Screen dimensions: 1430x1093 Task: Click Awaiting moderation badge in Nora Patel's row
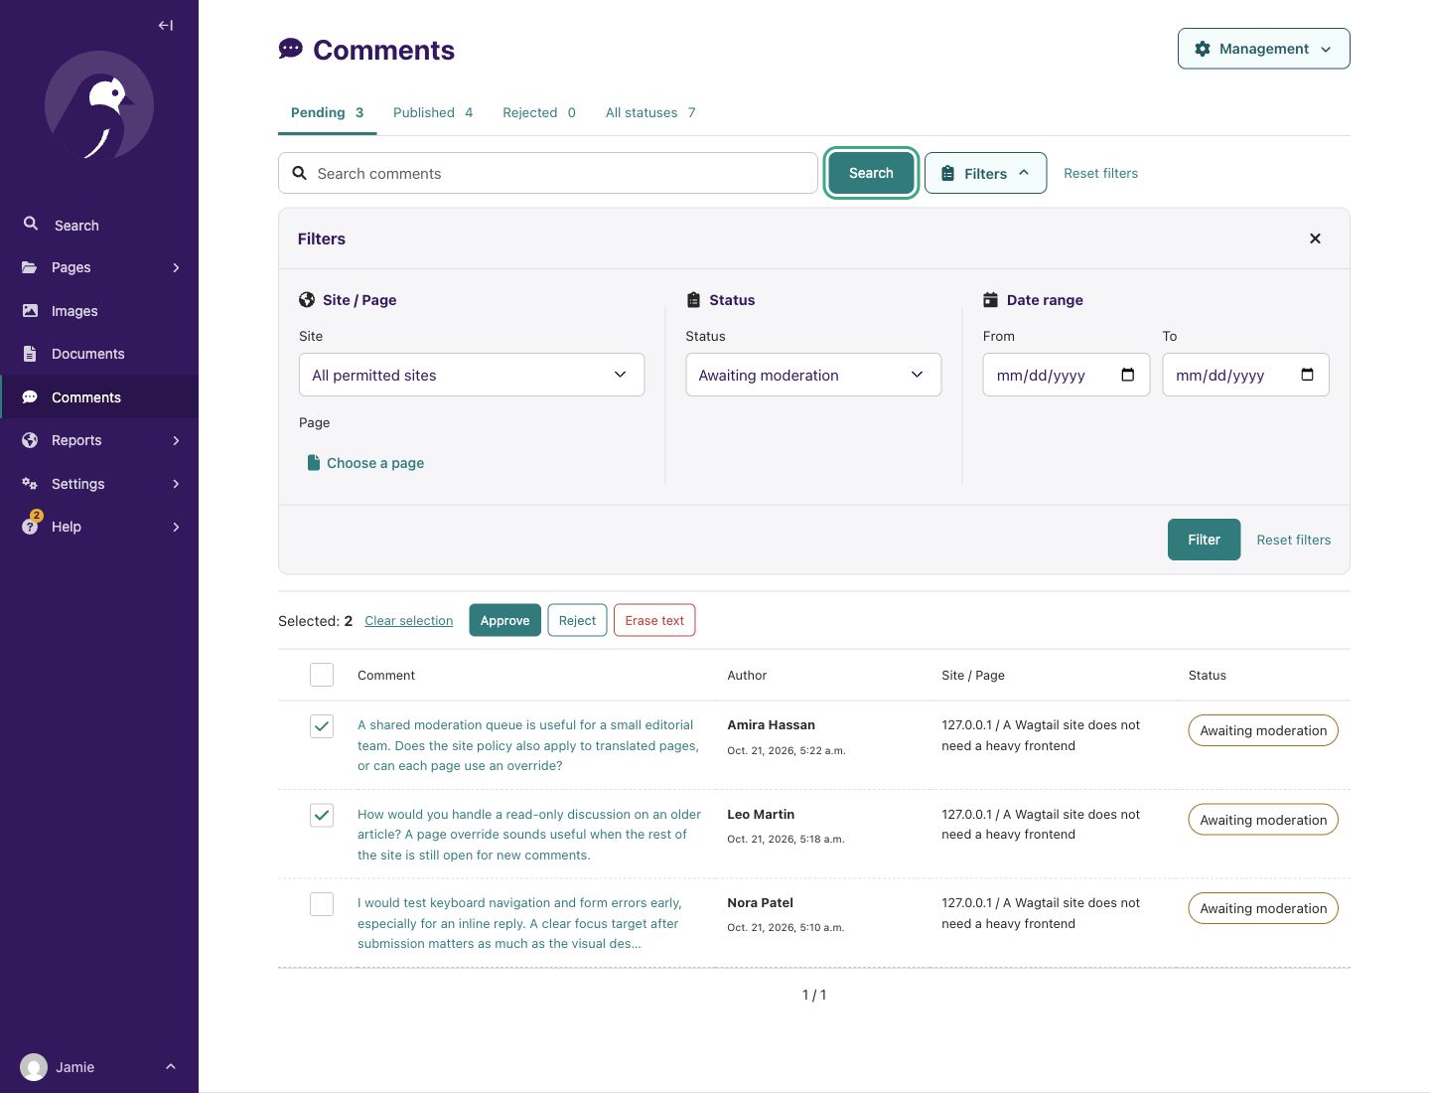click(x=1263, y=908)
